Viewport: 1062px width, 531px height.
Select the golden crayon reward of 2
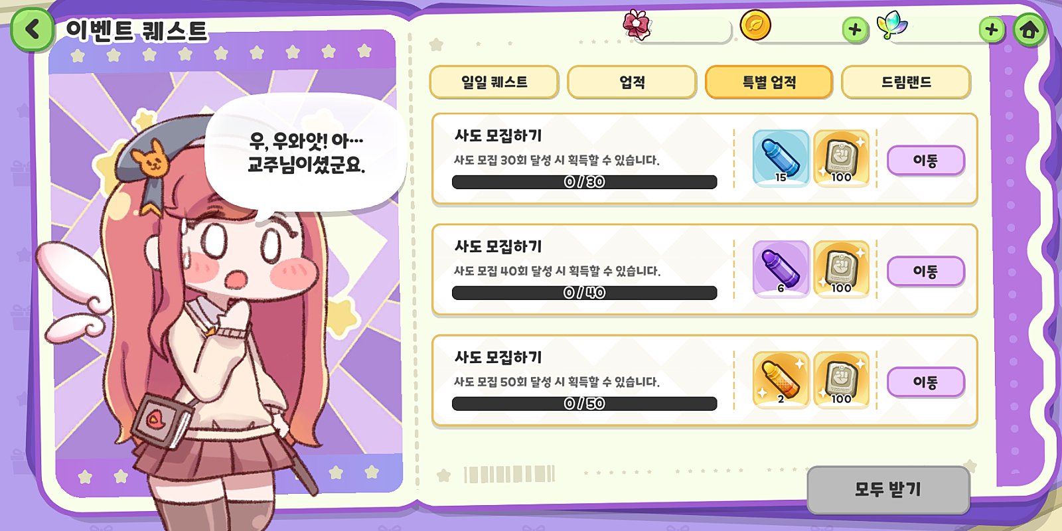pos(781,380)
